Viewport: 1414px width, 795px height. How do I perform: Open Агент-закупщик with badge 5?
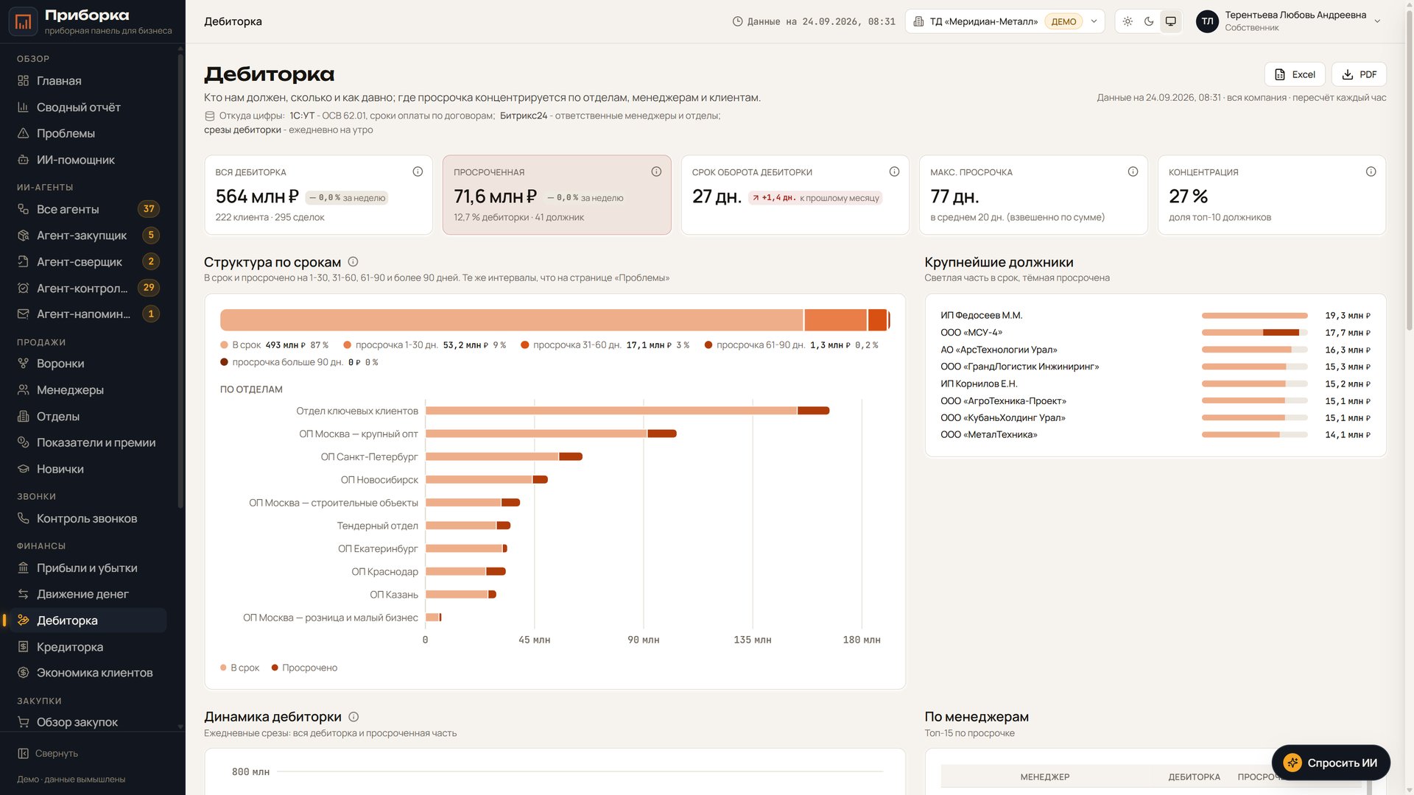tap(88, 236)
